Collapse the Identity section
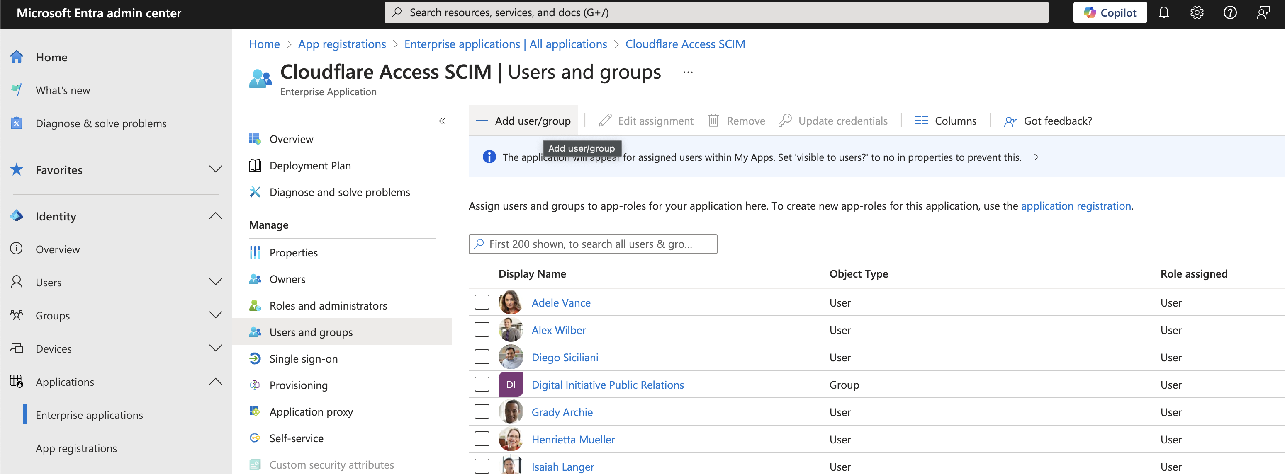 click(215, 216)
